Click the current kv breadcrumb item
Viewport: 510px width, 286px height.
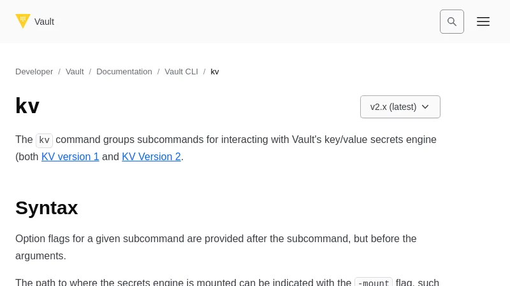pos(215,72)
